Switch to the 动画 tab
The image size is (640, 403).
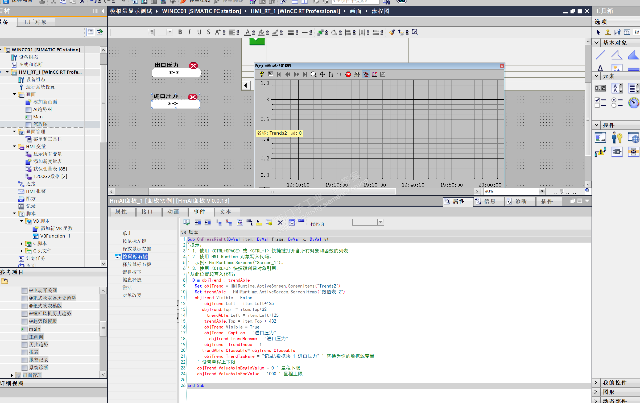(173, 212)
